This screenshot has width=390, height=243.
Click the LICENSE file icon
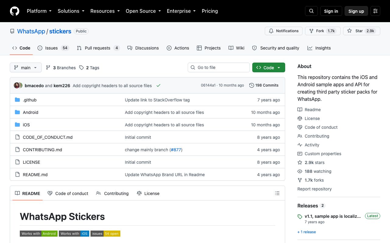click(x=17, y=162)
